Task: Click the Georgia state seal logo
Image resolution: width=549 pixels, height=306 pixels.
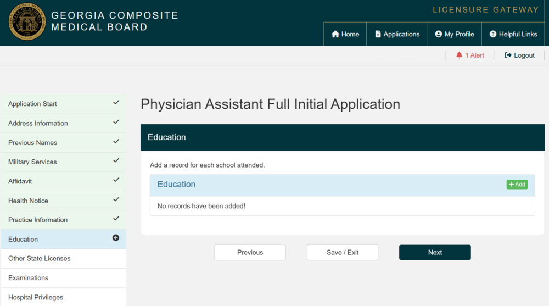Action: (x=27, y=22)
